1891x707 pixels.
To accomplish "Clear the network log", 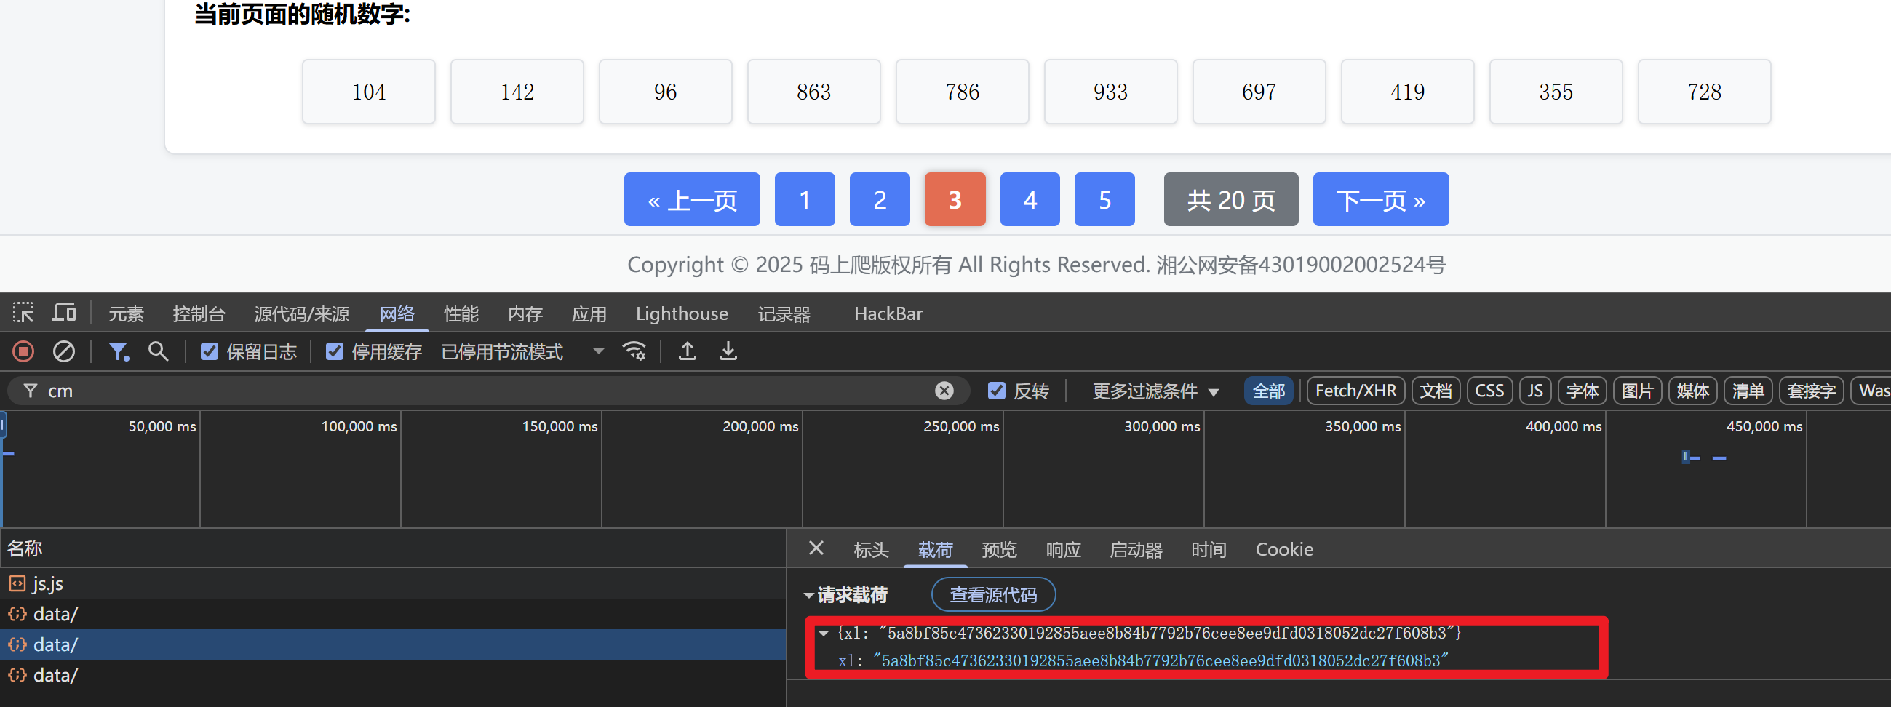I will pyautogui.click(x=64, y=351).
